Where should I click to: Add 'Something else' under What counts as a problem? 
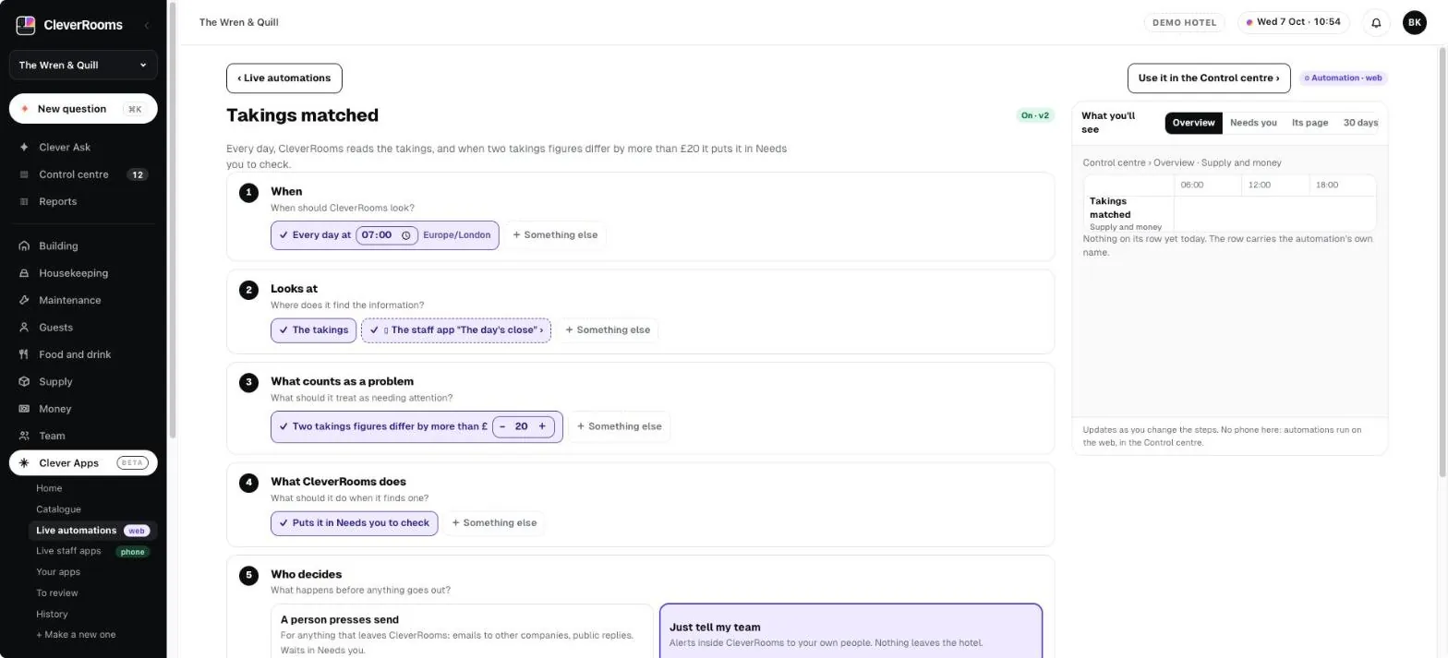pos(619,426)
